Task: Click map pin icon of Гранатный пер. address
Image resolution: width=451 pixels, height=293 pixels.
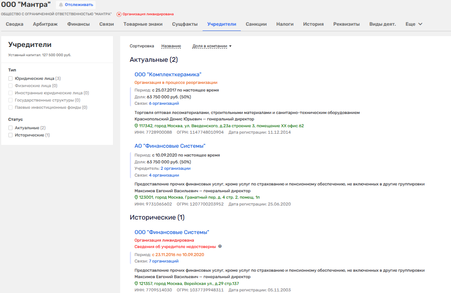Action: point(136,197)
